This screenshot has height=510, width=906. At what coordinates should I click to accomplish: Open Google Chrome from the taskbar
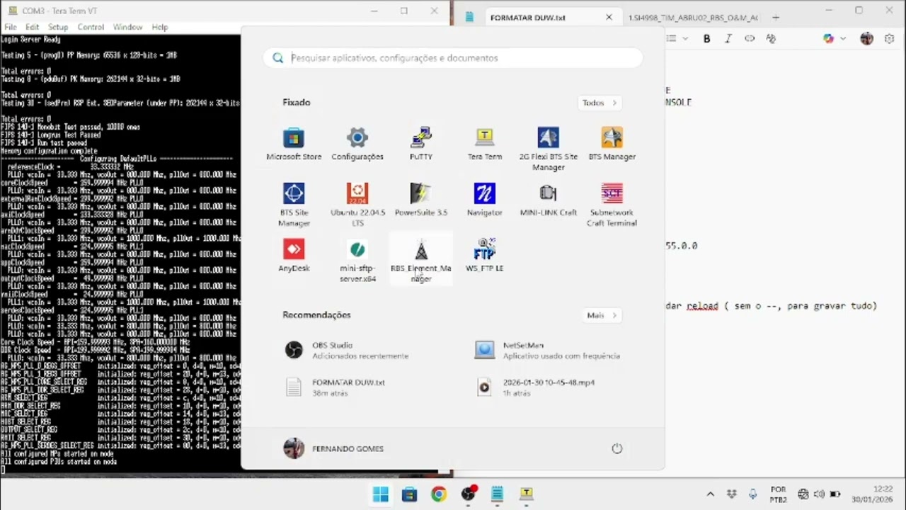coord(439,494)
